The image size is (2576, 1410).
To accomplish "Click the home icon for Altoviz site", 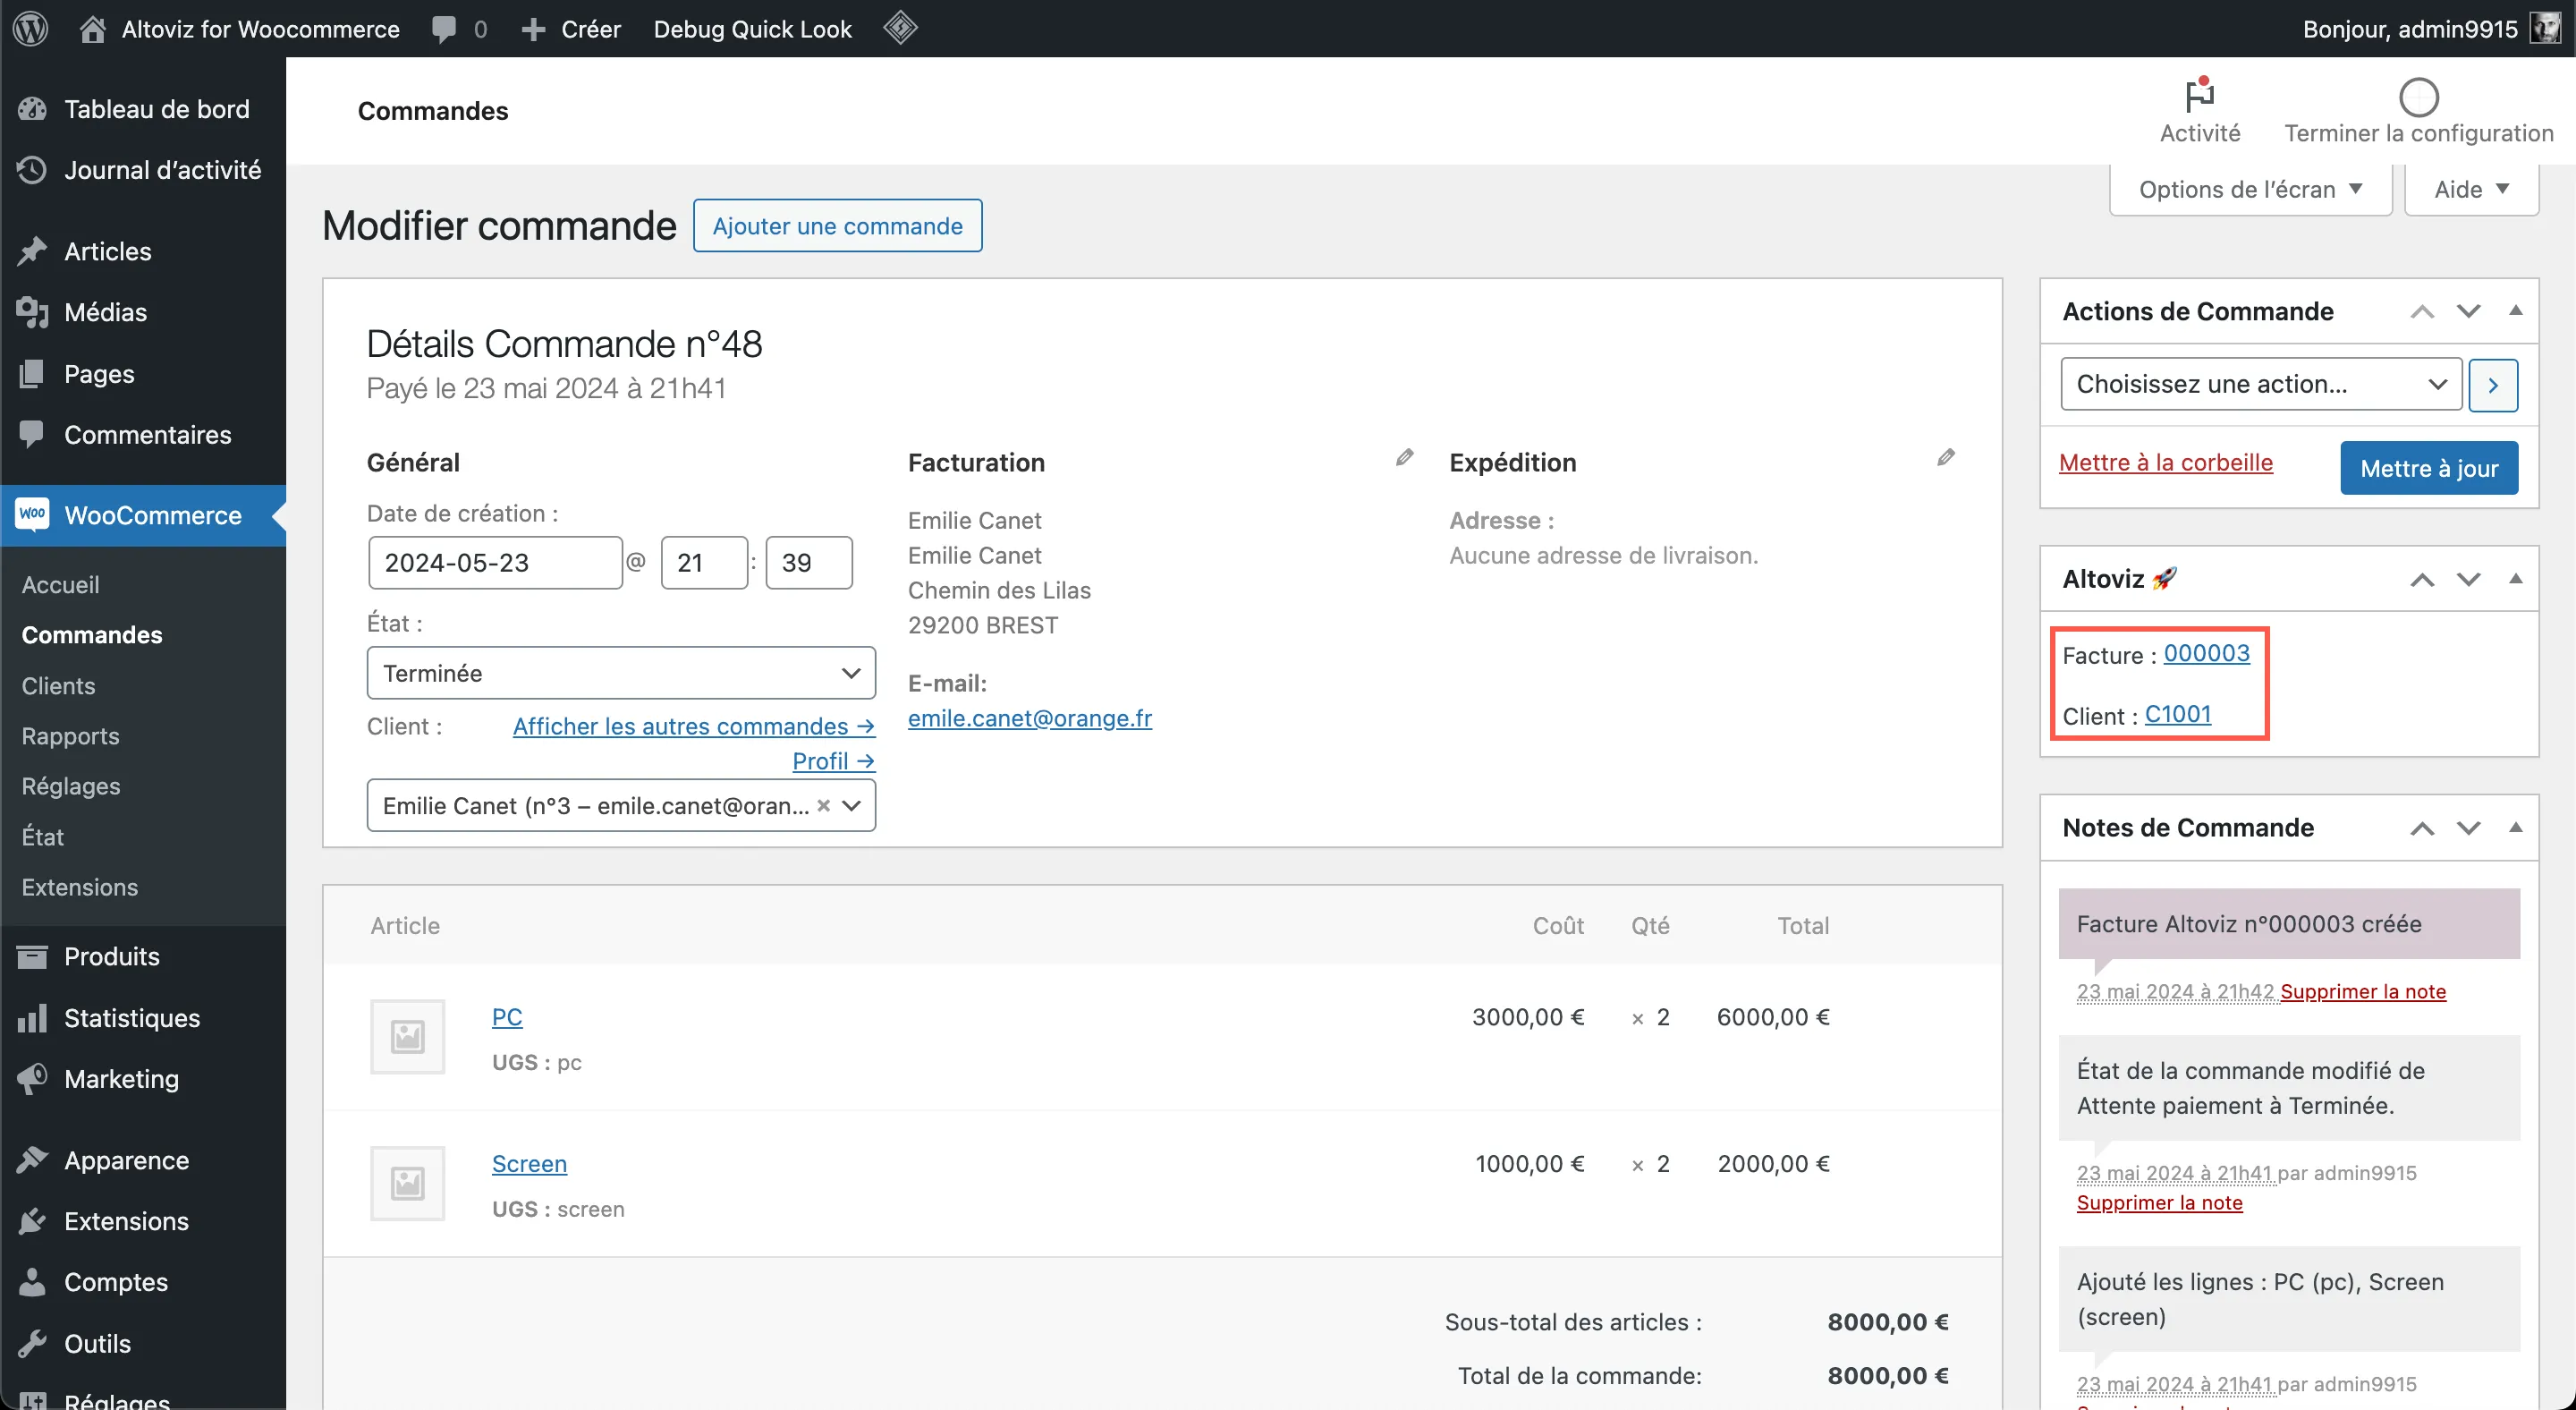I will pyautogui.click(x=92, y=29).
